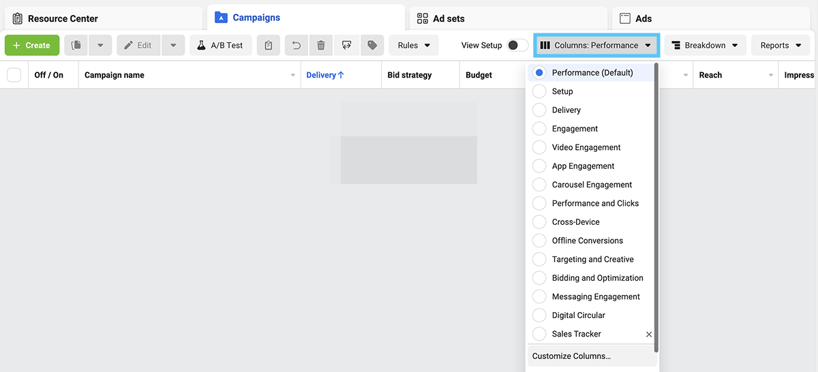Click the Breakdown stacked-bars icon

point(676,46)
